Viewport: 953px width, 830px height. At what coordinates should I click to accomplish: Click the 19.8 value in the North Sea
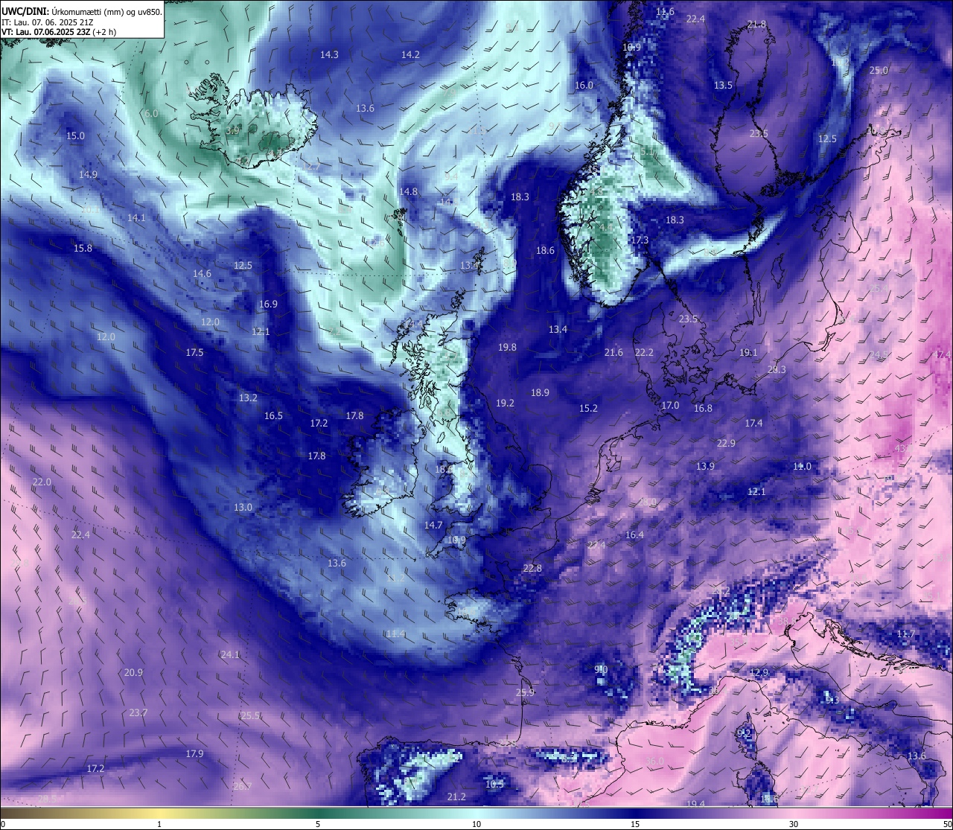click(x=507, y=347)
